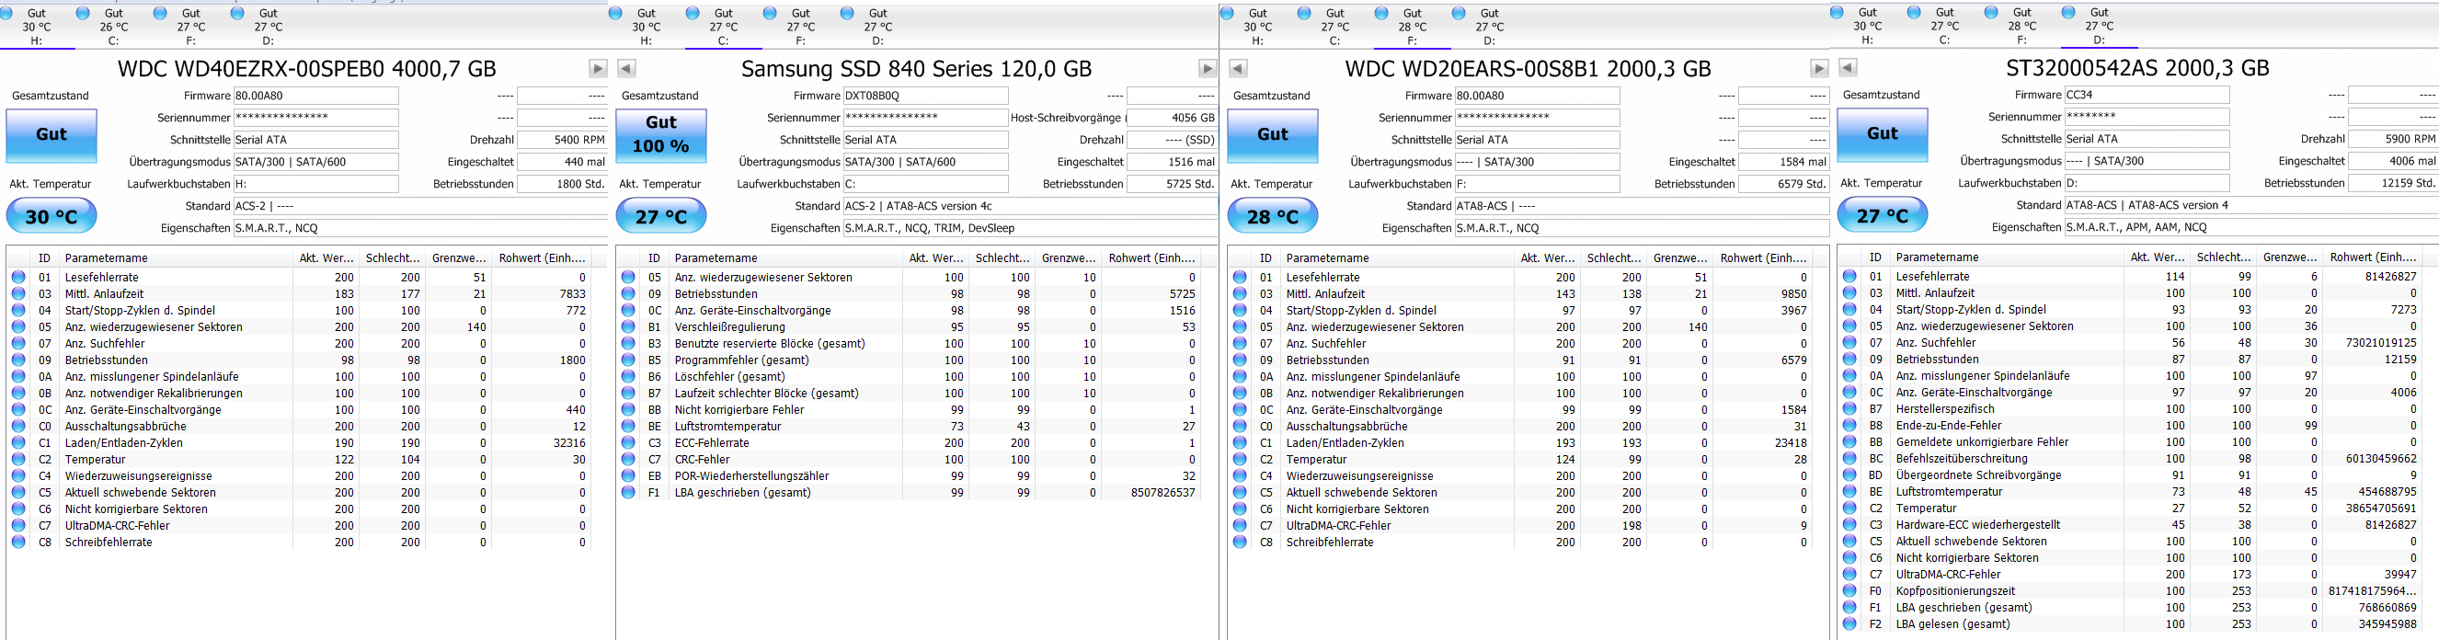Viewport: 2439px width, 640px height.
Task: Select Luftstromtemperatur row on Samsung SSD
Action: click(x=909, y=426)
